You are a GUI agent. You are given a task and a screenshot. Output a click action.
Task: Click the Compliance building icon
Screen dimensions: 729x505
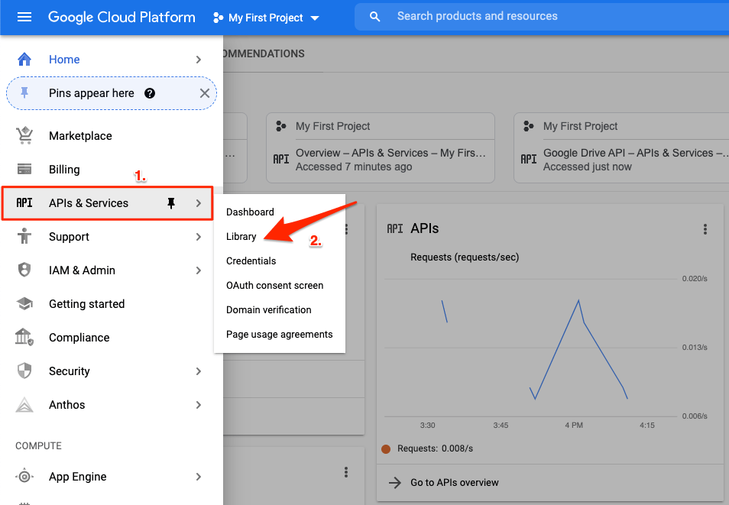(x=24, y=337)
